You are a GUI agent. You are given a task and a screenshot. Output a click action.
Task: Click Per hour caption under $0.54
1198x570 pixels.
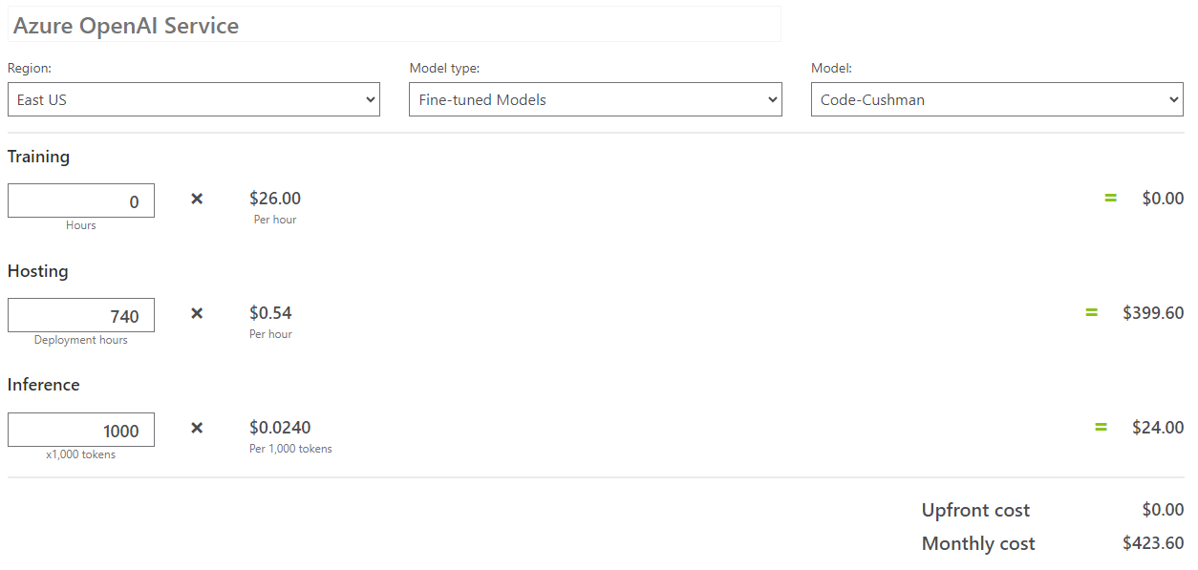coord(270,334)
